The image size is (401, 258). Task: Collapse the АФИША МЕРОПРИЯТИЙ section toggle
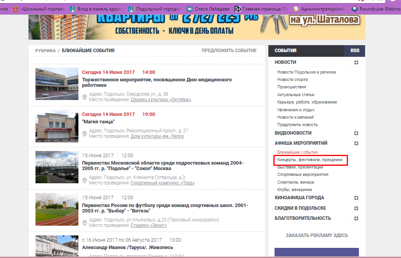pos(356,143)
